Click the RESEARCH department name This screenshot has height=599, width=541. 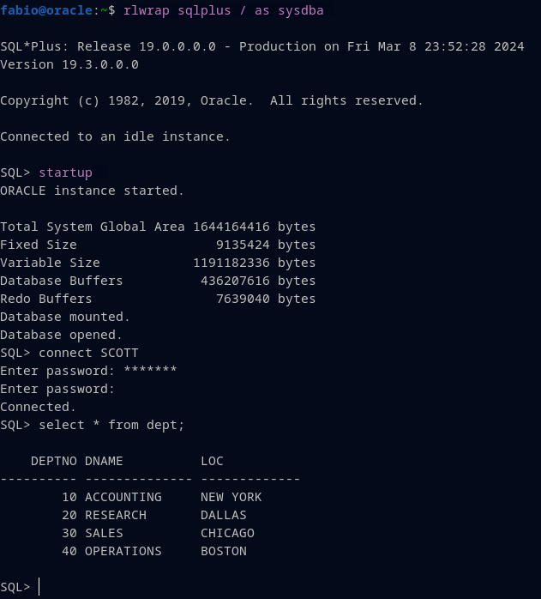point(115,515)
